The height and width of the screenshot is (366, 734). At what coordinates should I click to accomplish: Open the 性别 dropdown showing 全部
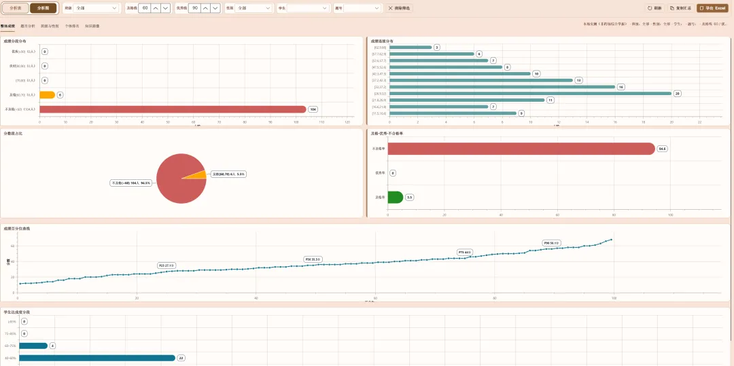(x=254, y=8)
